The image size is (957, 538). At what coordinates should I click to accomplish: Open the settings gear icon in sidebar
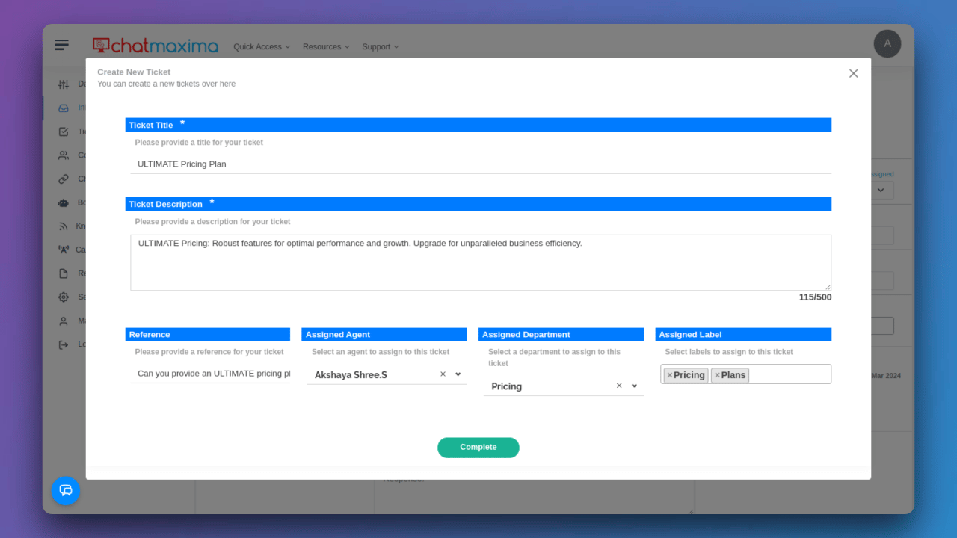tap(64, 297)
